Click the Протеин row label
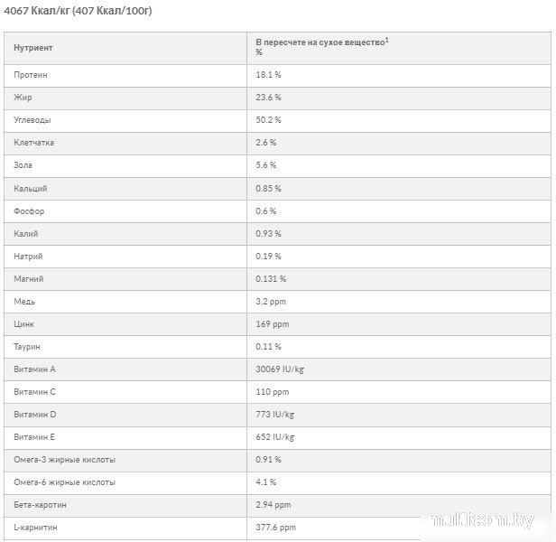The image size is (556, 542). 31,75
